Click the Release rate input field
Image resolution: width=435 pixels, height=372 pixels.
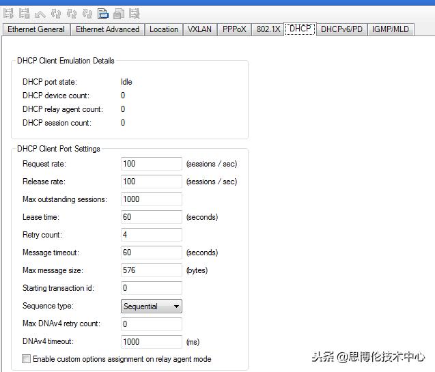(152, 182)
